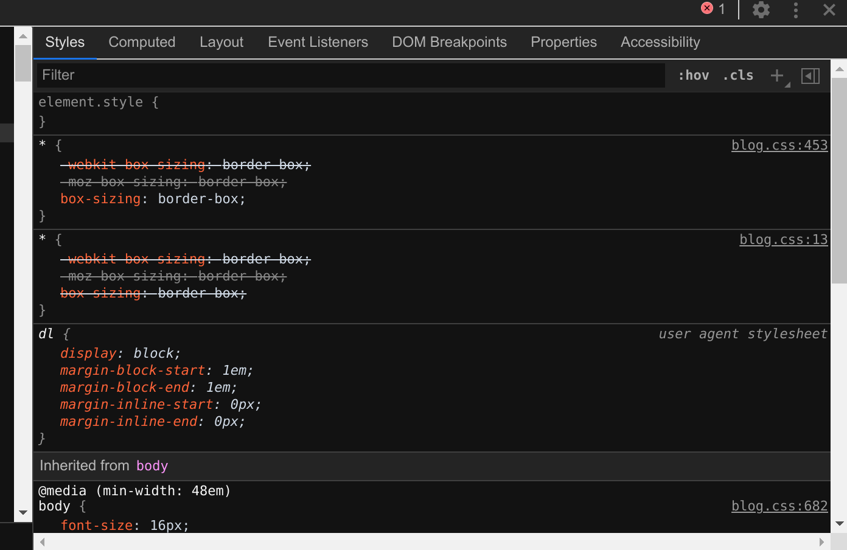Open the customize DevTools three-dot menu
The height and width of the screenshot is (550, 847).
coord(795,10)
